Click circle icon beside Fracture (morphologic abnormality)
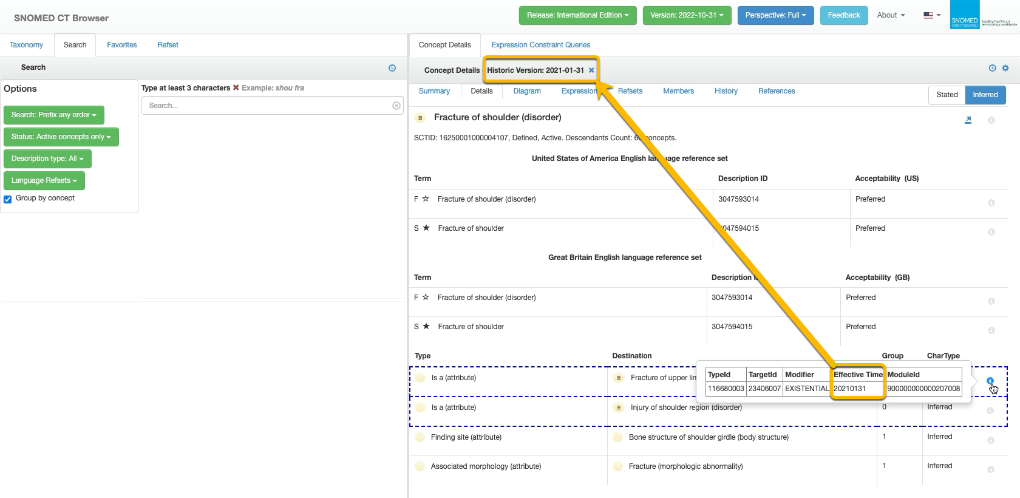This screenshot has width=1020, height=498. point(618,466)
